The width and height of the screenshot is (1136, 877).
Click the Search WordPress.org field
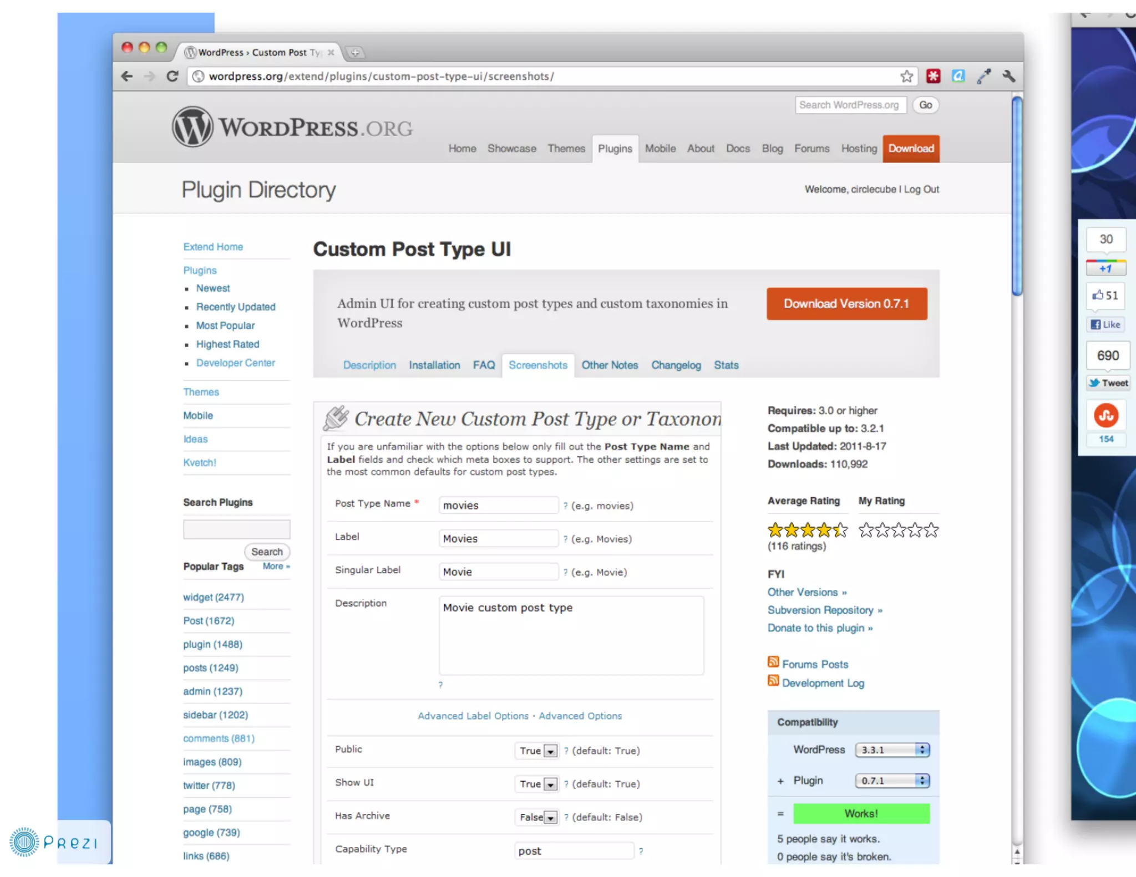pyautogui.click(x=850, y=105)
